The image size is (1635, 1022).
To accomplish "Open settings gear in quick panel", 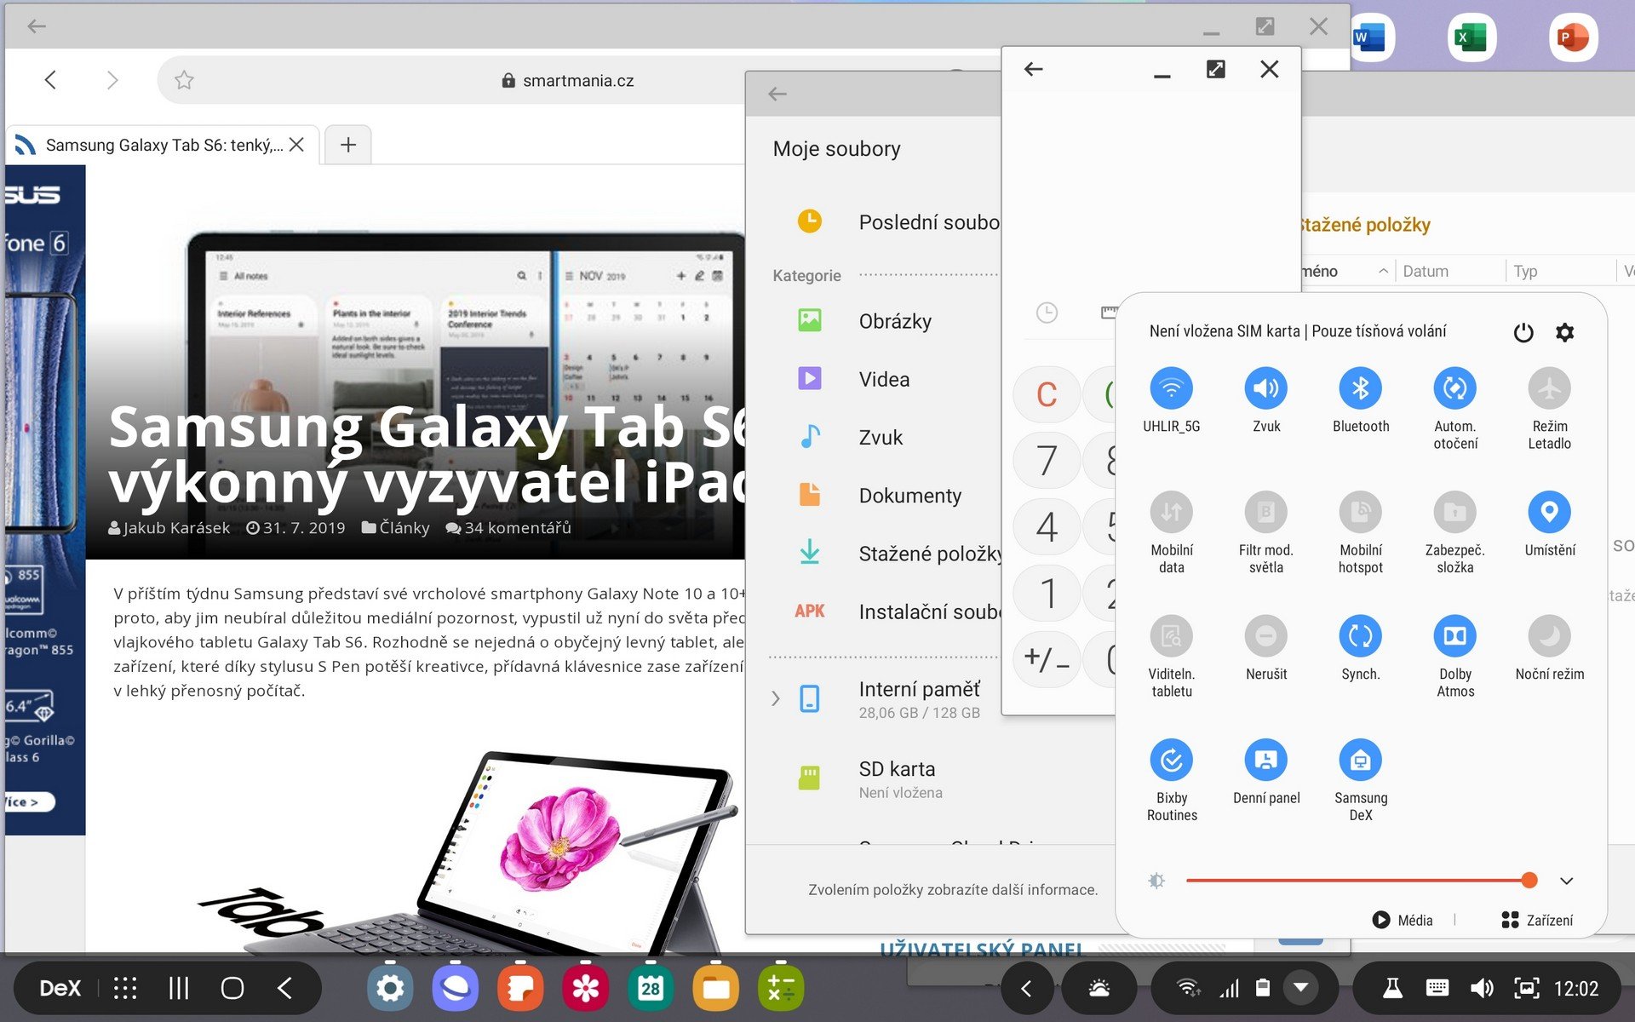I will pos(1564,332).
